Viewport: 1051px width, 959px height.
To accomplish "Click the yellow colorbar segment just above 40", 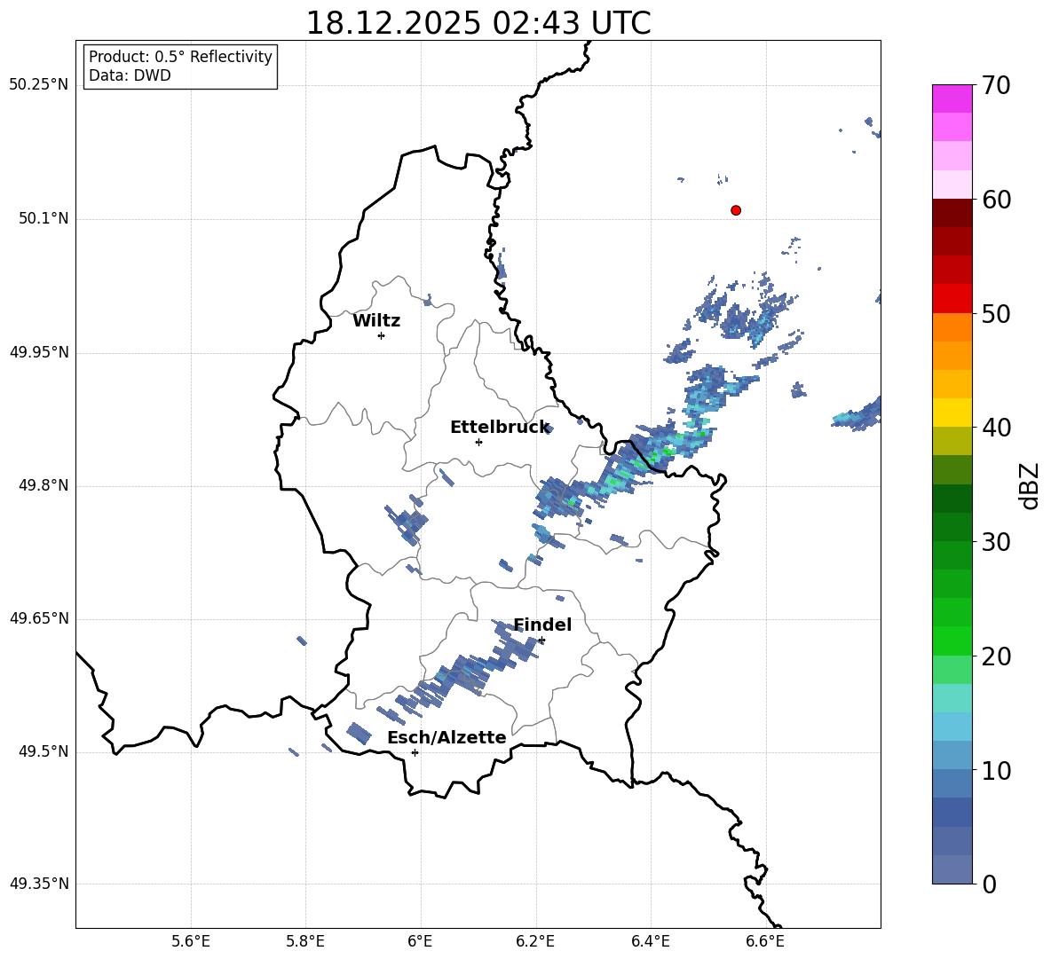I will [952, 413].
